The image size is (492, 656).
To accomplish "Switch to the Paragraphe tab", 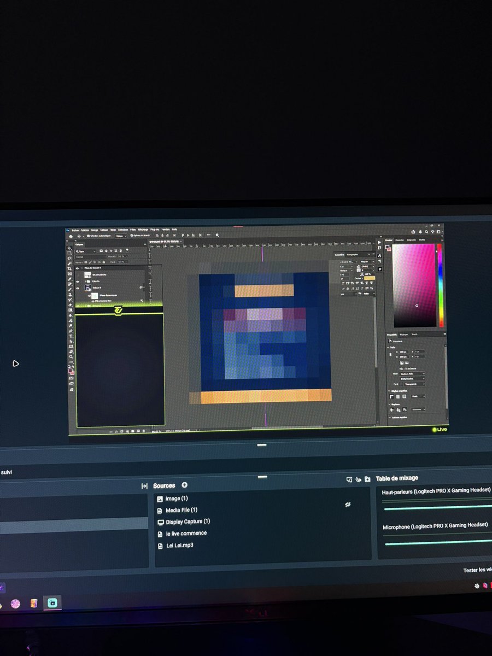I will [352, 255].
